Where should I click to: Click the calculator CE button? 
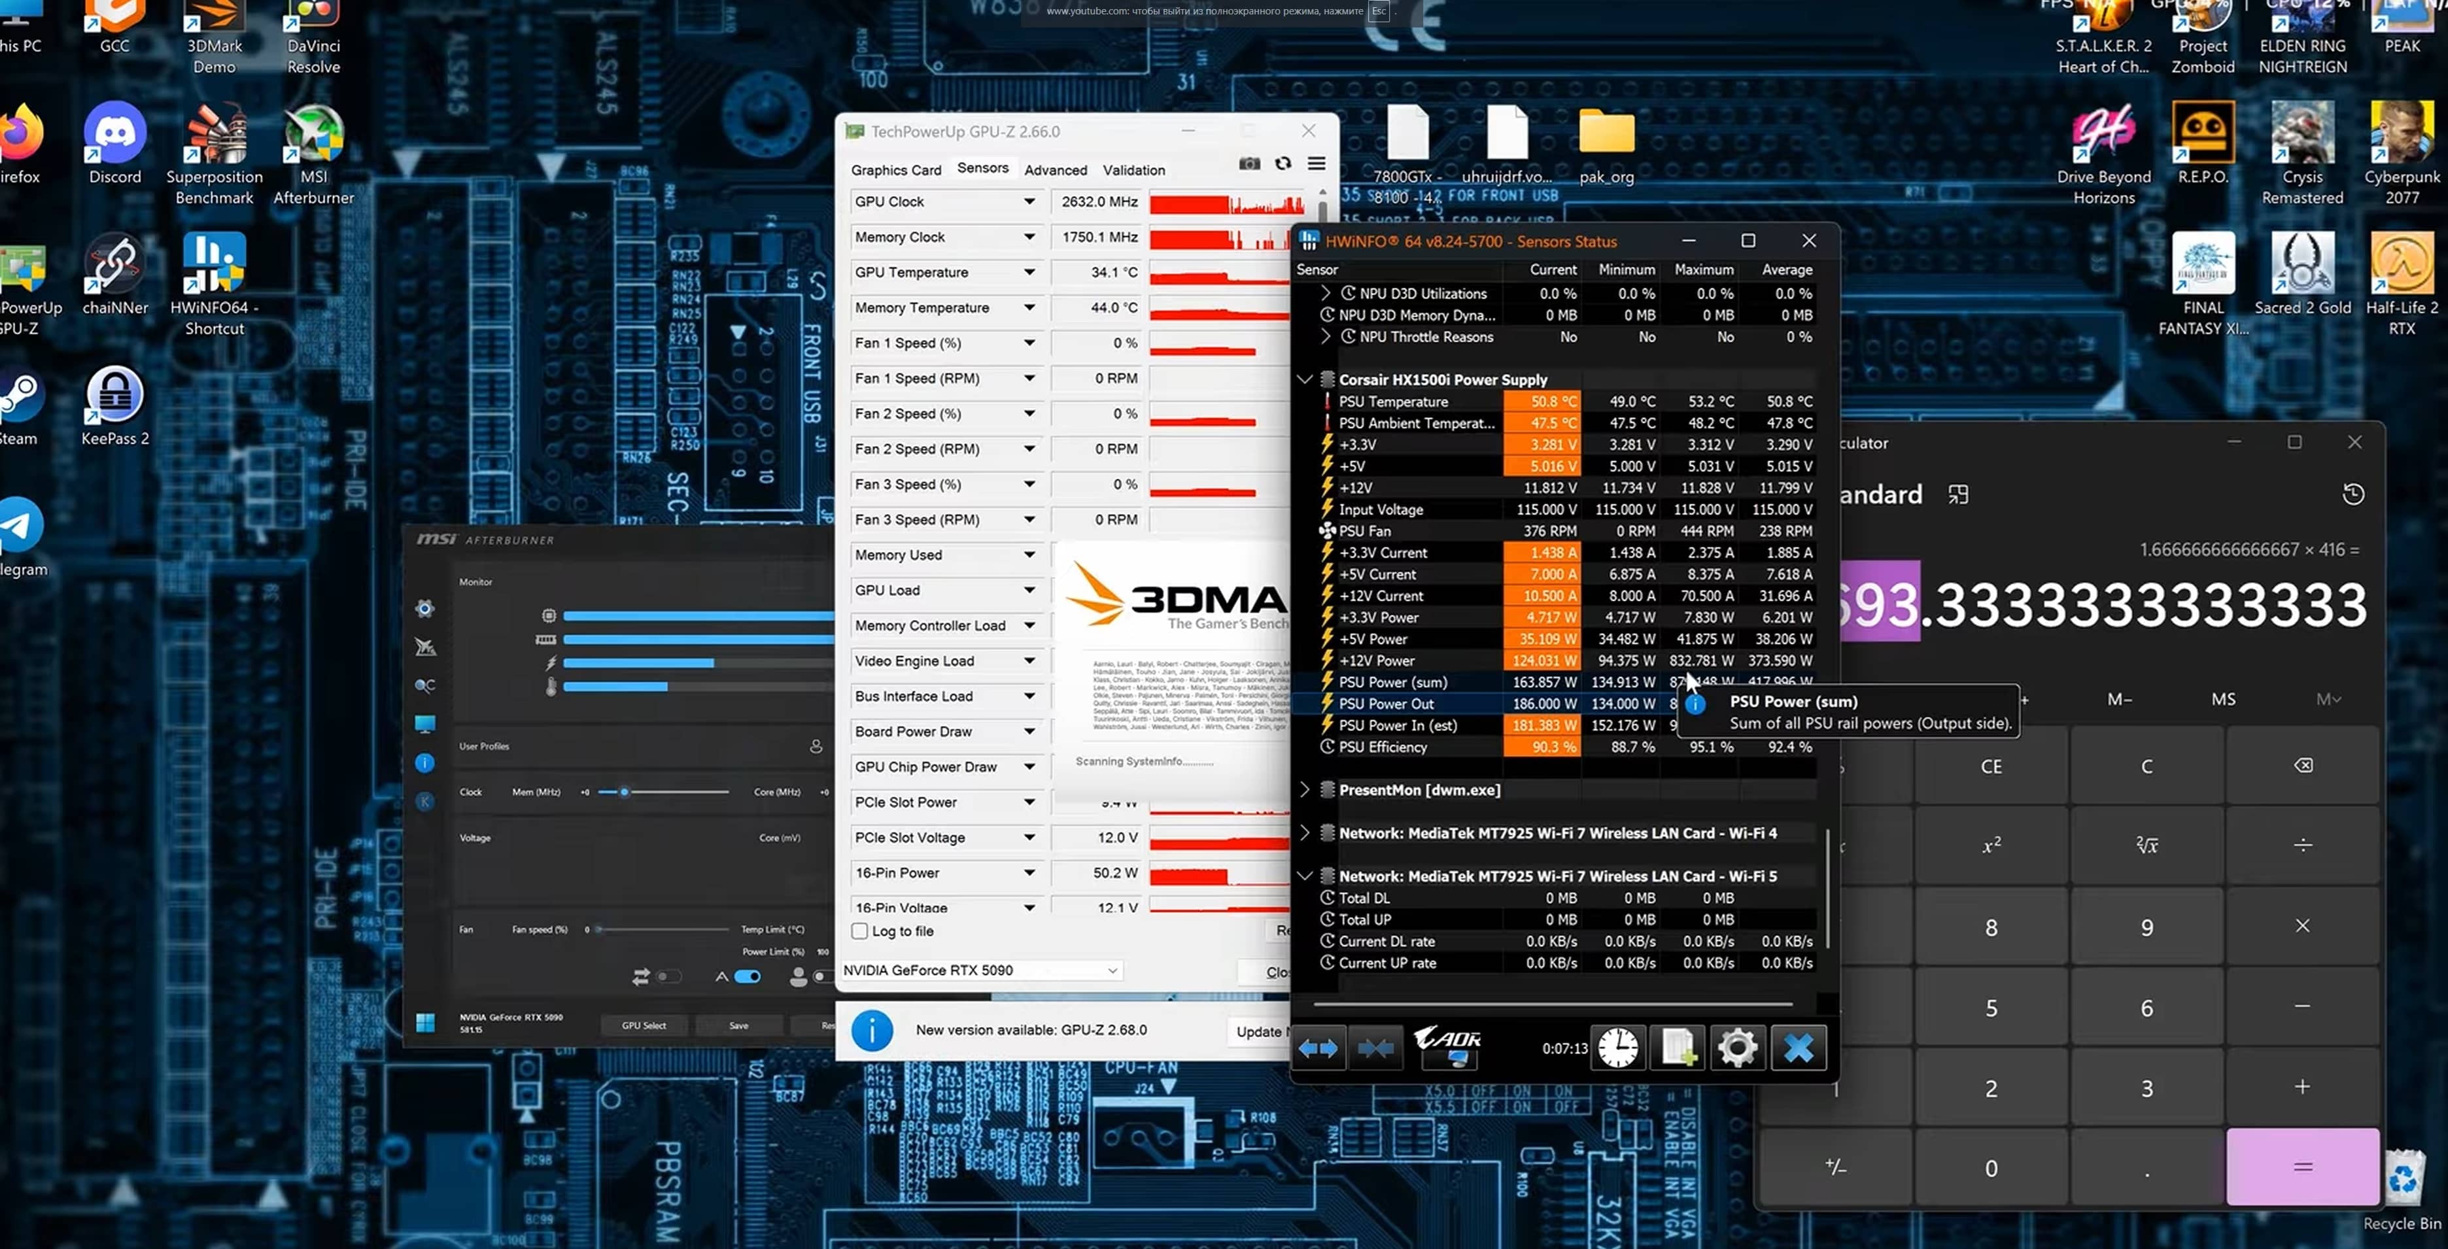click(1991, 766)
